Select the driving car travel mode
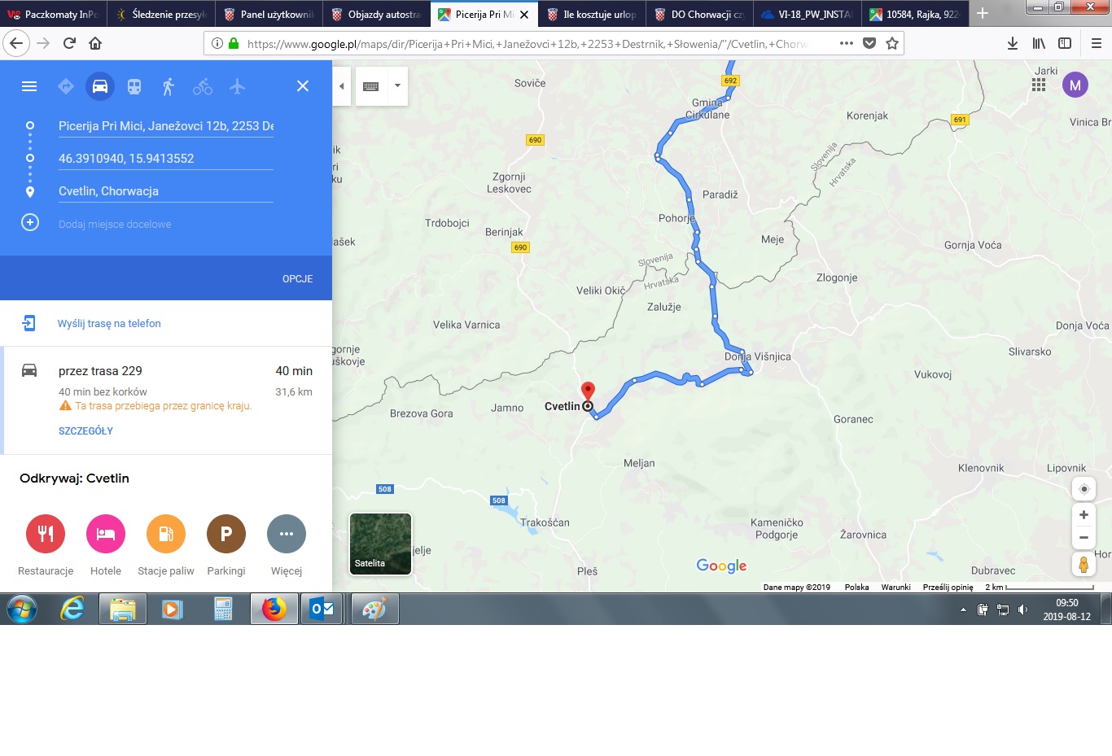The width and height of the screenshot is (1112, 756). pos(100,86)
